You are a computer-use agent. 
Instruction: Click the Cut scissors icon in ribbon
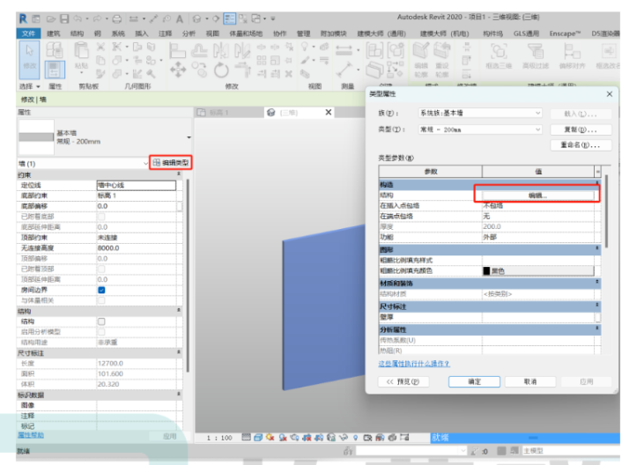coord(100,47)
